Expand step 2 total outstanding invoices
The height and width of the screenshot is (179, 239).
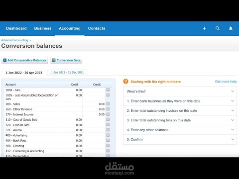point(180,110)
